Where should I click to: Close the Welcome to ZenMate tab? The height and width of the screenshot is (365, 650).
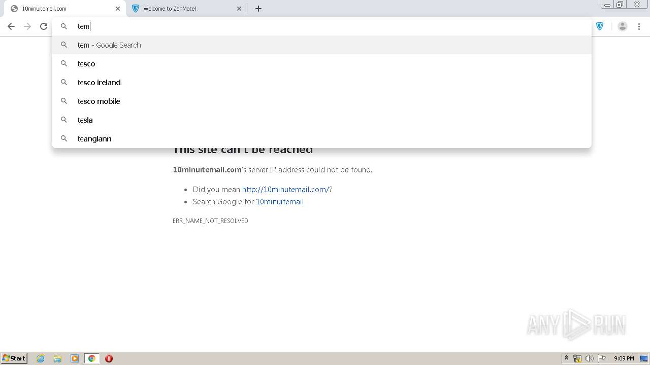tap(239, 9)
